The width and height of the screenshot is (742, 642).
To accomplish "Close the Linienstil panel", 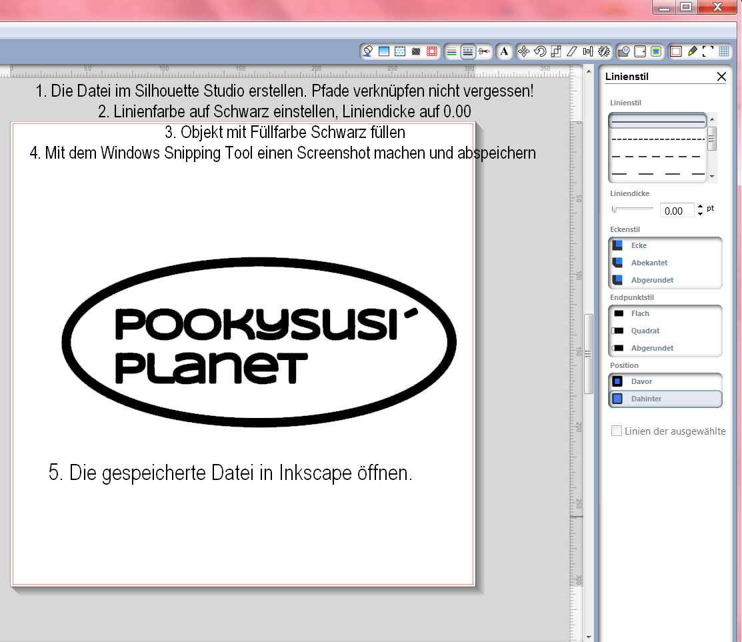I will [x=721, y=77].
